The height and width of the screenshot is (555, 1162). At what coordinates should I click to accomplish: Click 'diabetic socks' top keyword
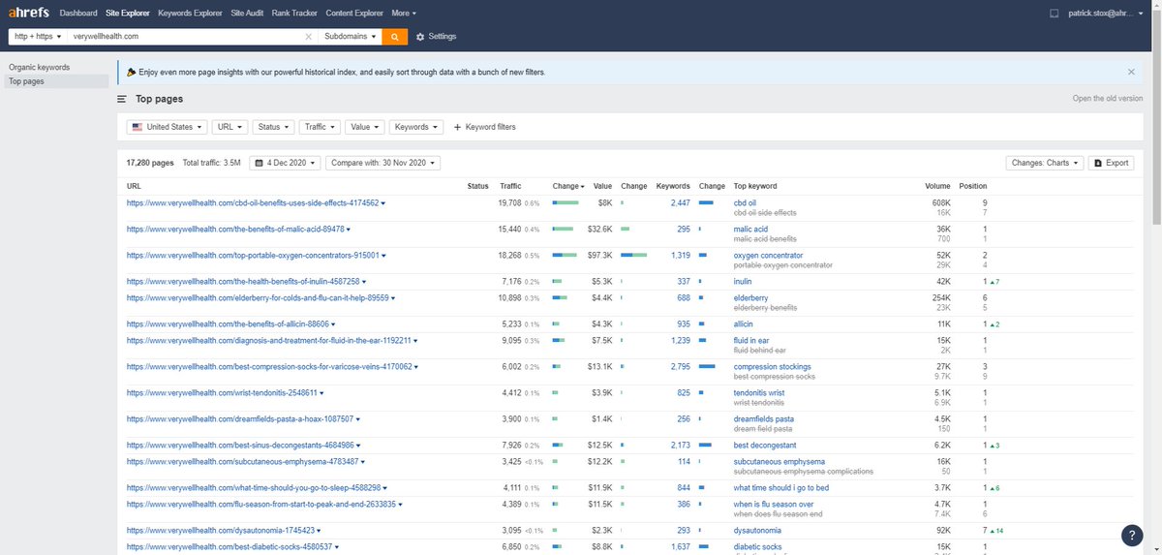tap(757, 546)
